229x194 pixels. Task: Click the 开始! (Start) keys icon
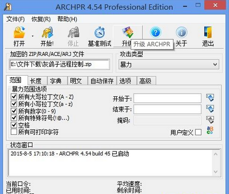(47, 32)
